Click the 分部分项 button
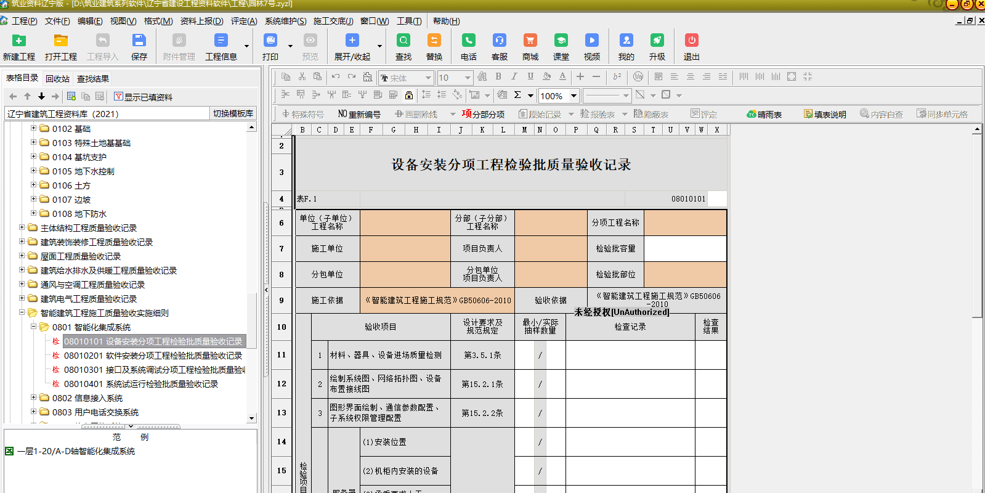This screenshot has height=493, width=985. click(484, 114)
